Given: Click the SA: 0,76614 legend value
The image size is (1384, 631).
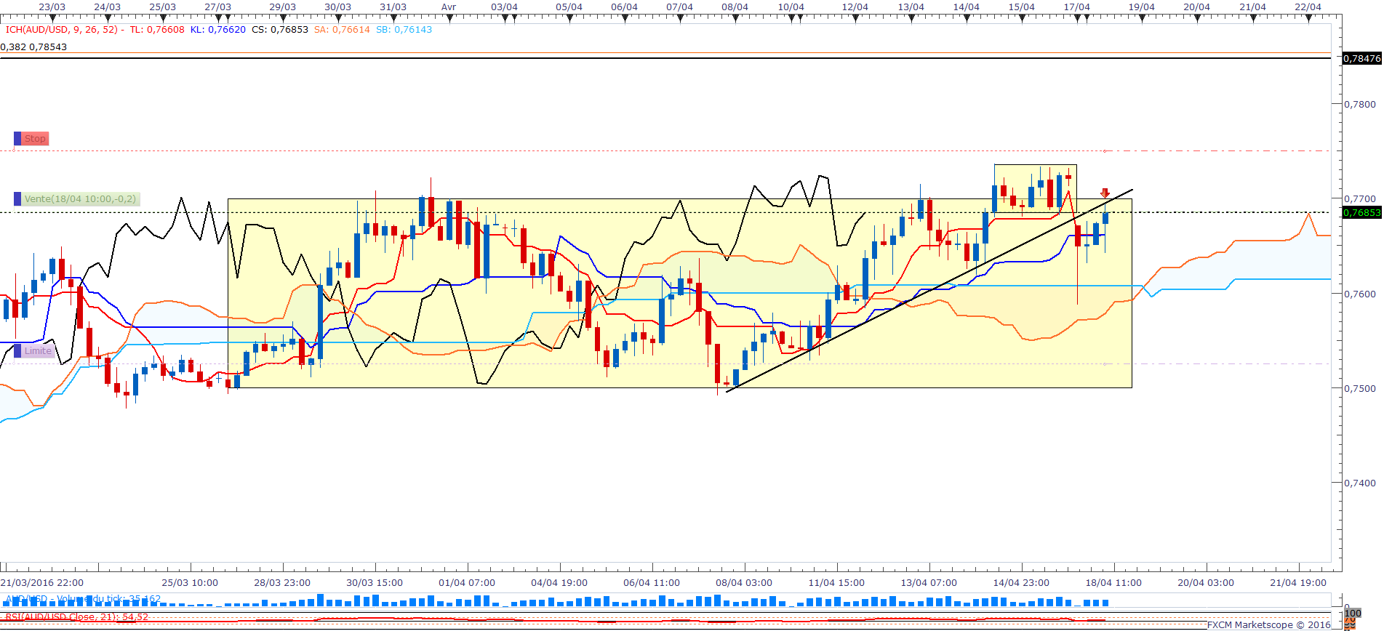Looking at the screenshot, I should point(342,30).
